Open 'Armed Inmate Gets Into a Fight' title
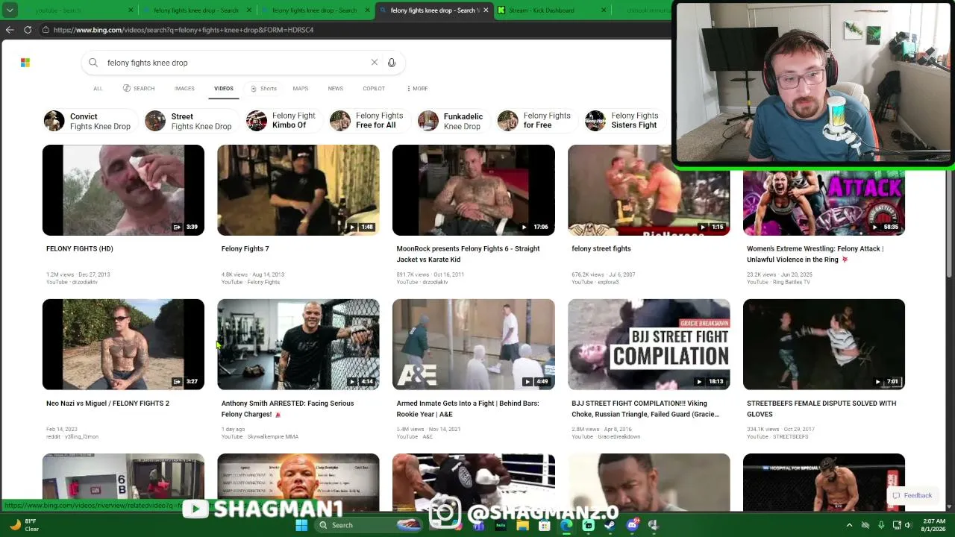Image resolution: width=955 pixels, height=537 pixels. pyautogui.click(x=468, y=409)
